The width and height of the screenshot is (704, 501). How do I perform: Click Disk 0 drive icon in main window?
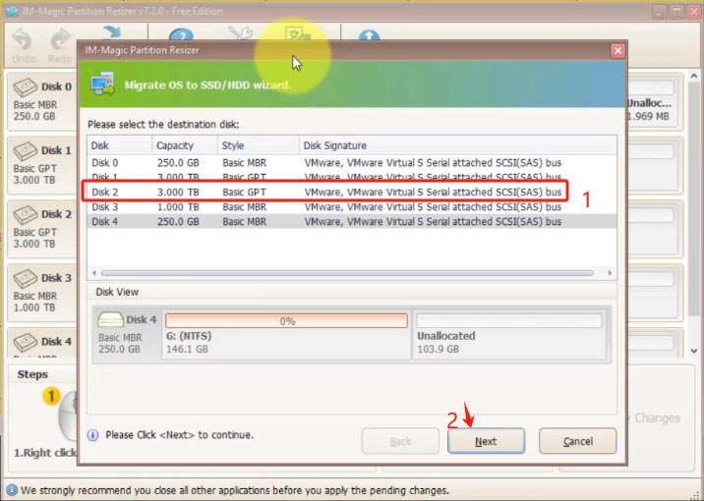coord(26,87)
